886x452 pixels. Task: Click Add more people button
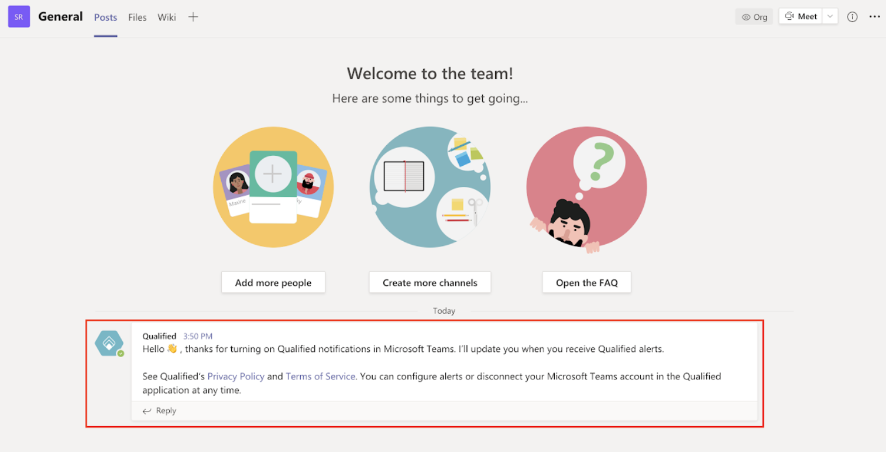click(x=273, y=282)
